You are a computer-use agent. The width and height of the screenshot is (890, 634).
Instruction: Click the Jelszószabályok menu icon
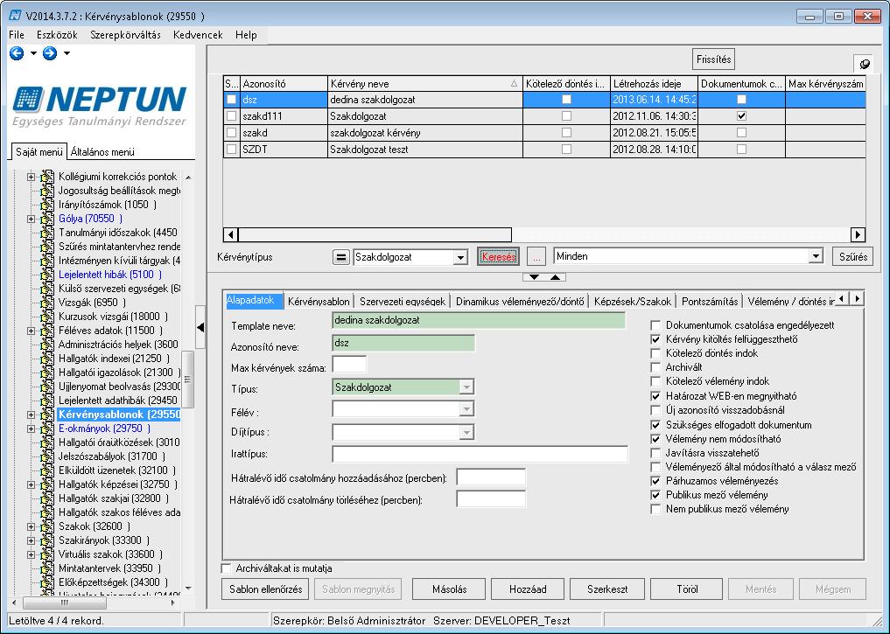tap(47, 456)
